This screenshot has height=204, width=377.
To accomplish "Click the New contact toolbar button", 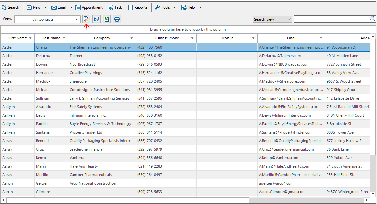I will coord(33,7).
